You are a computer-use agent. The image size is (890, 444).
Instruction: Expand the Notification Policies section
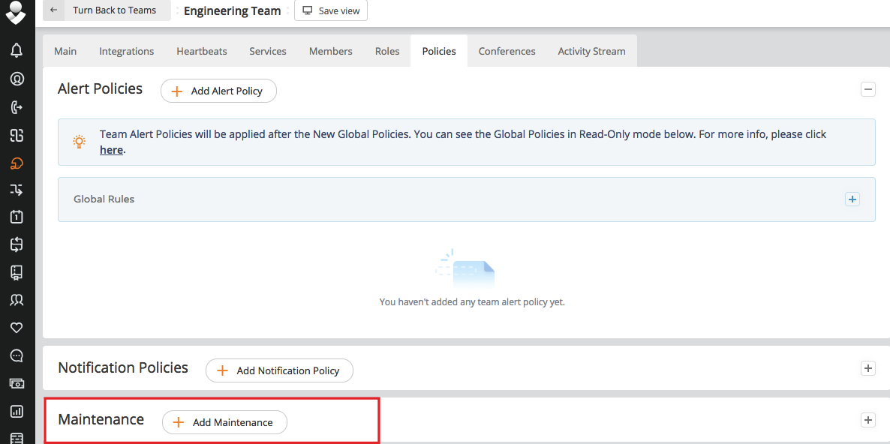tap(868, 368)
